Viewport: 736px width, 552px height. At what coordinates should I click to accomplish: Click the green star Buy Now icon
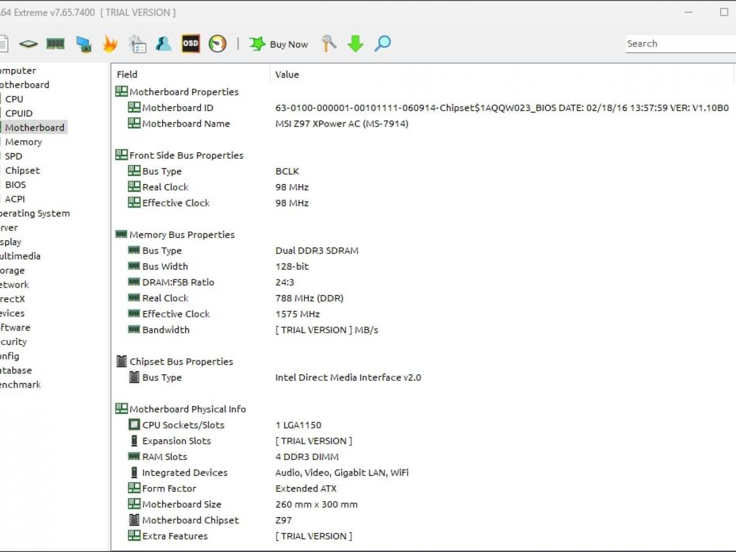pyautogui.click(x=256, y=44)
